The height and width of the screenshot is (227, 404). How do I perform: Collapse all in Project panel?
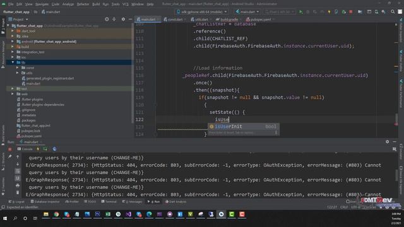(x=114, y=20)
